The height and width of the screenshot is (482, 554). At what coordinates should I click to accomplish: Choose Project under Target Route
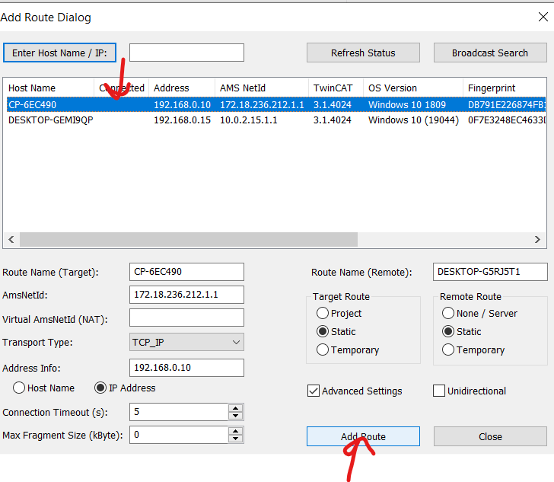pyautogui.click(x=323, y=313)
